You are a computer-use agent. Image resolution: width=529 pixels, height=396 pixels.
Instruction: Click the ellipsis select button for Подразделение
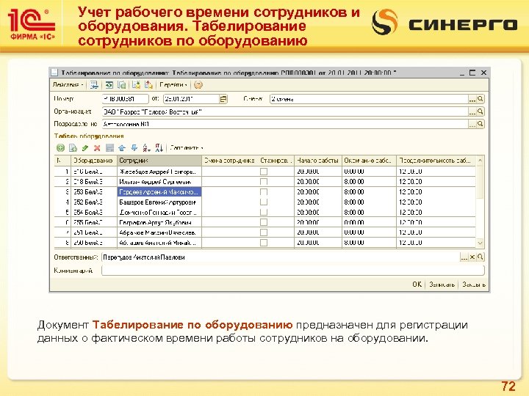click(472, 124)
